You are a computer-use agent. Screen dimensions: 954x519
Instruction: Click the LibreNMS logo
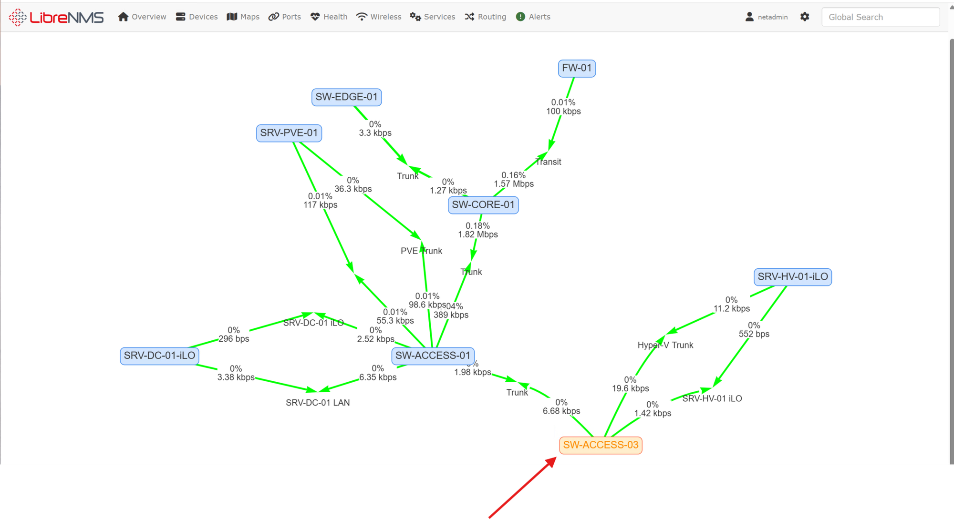(x=56, y=17)
